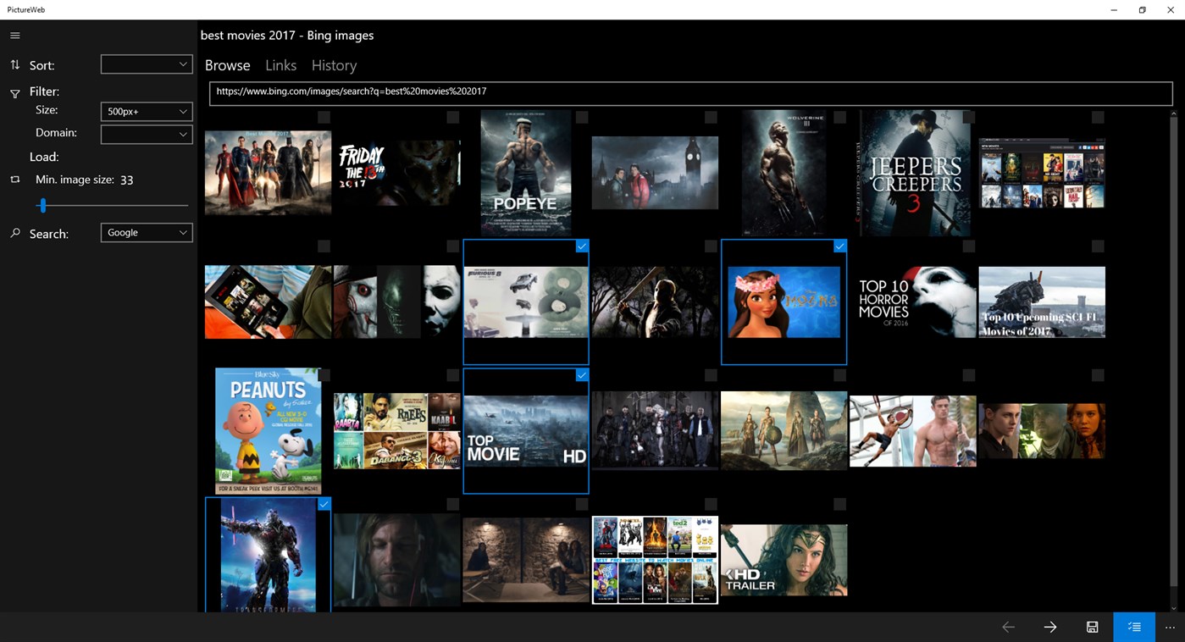Click the 'best movies 2017 - Bing images' title

pyautogui.click(x=287, y=36)
